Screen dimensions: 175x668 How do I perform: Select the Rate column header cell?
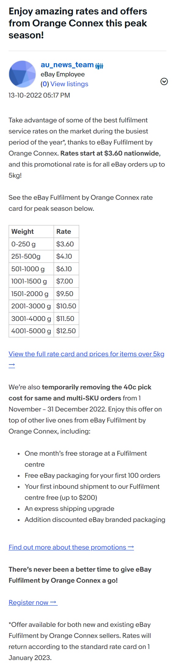(x=66, y=232)
